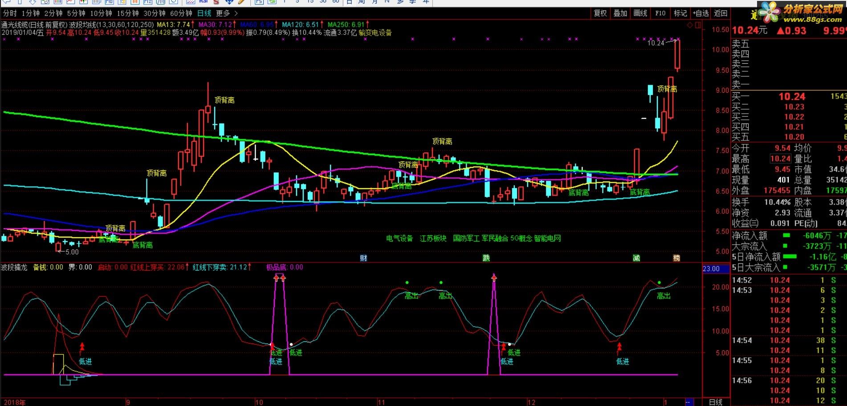Click the red diamond icon above the price axis
This screenshot has height=406, width=847.
point(690,25)
